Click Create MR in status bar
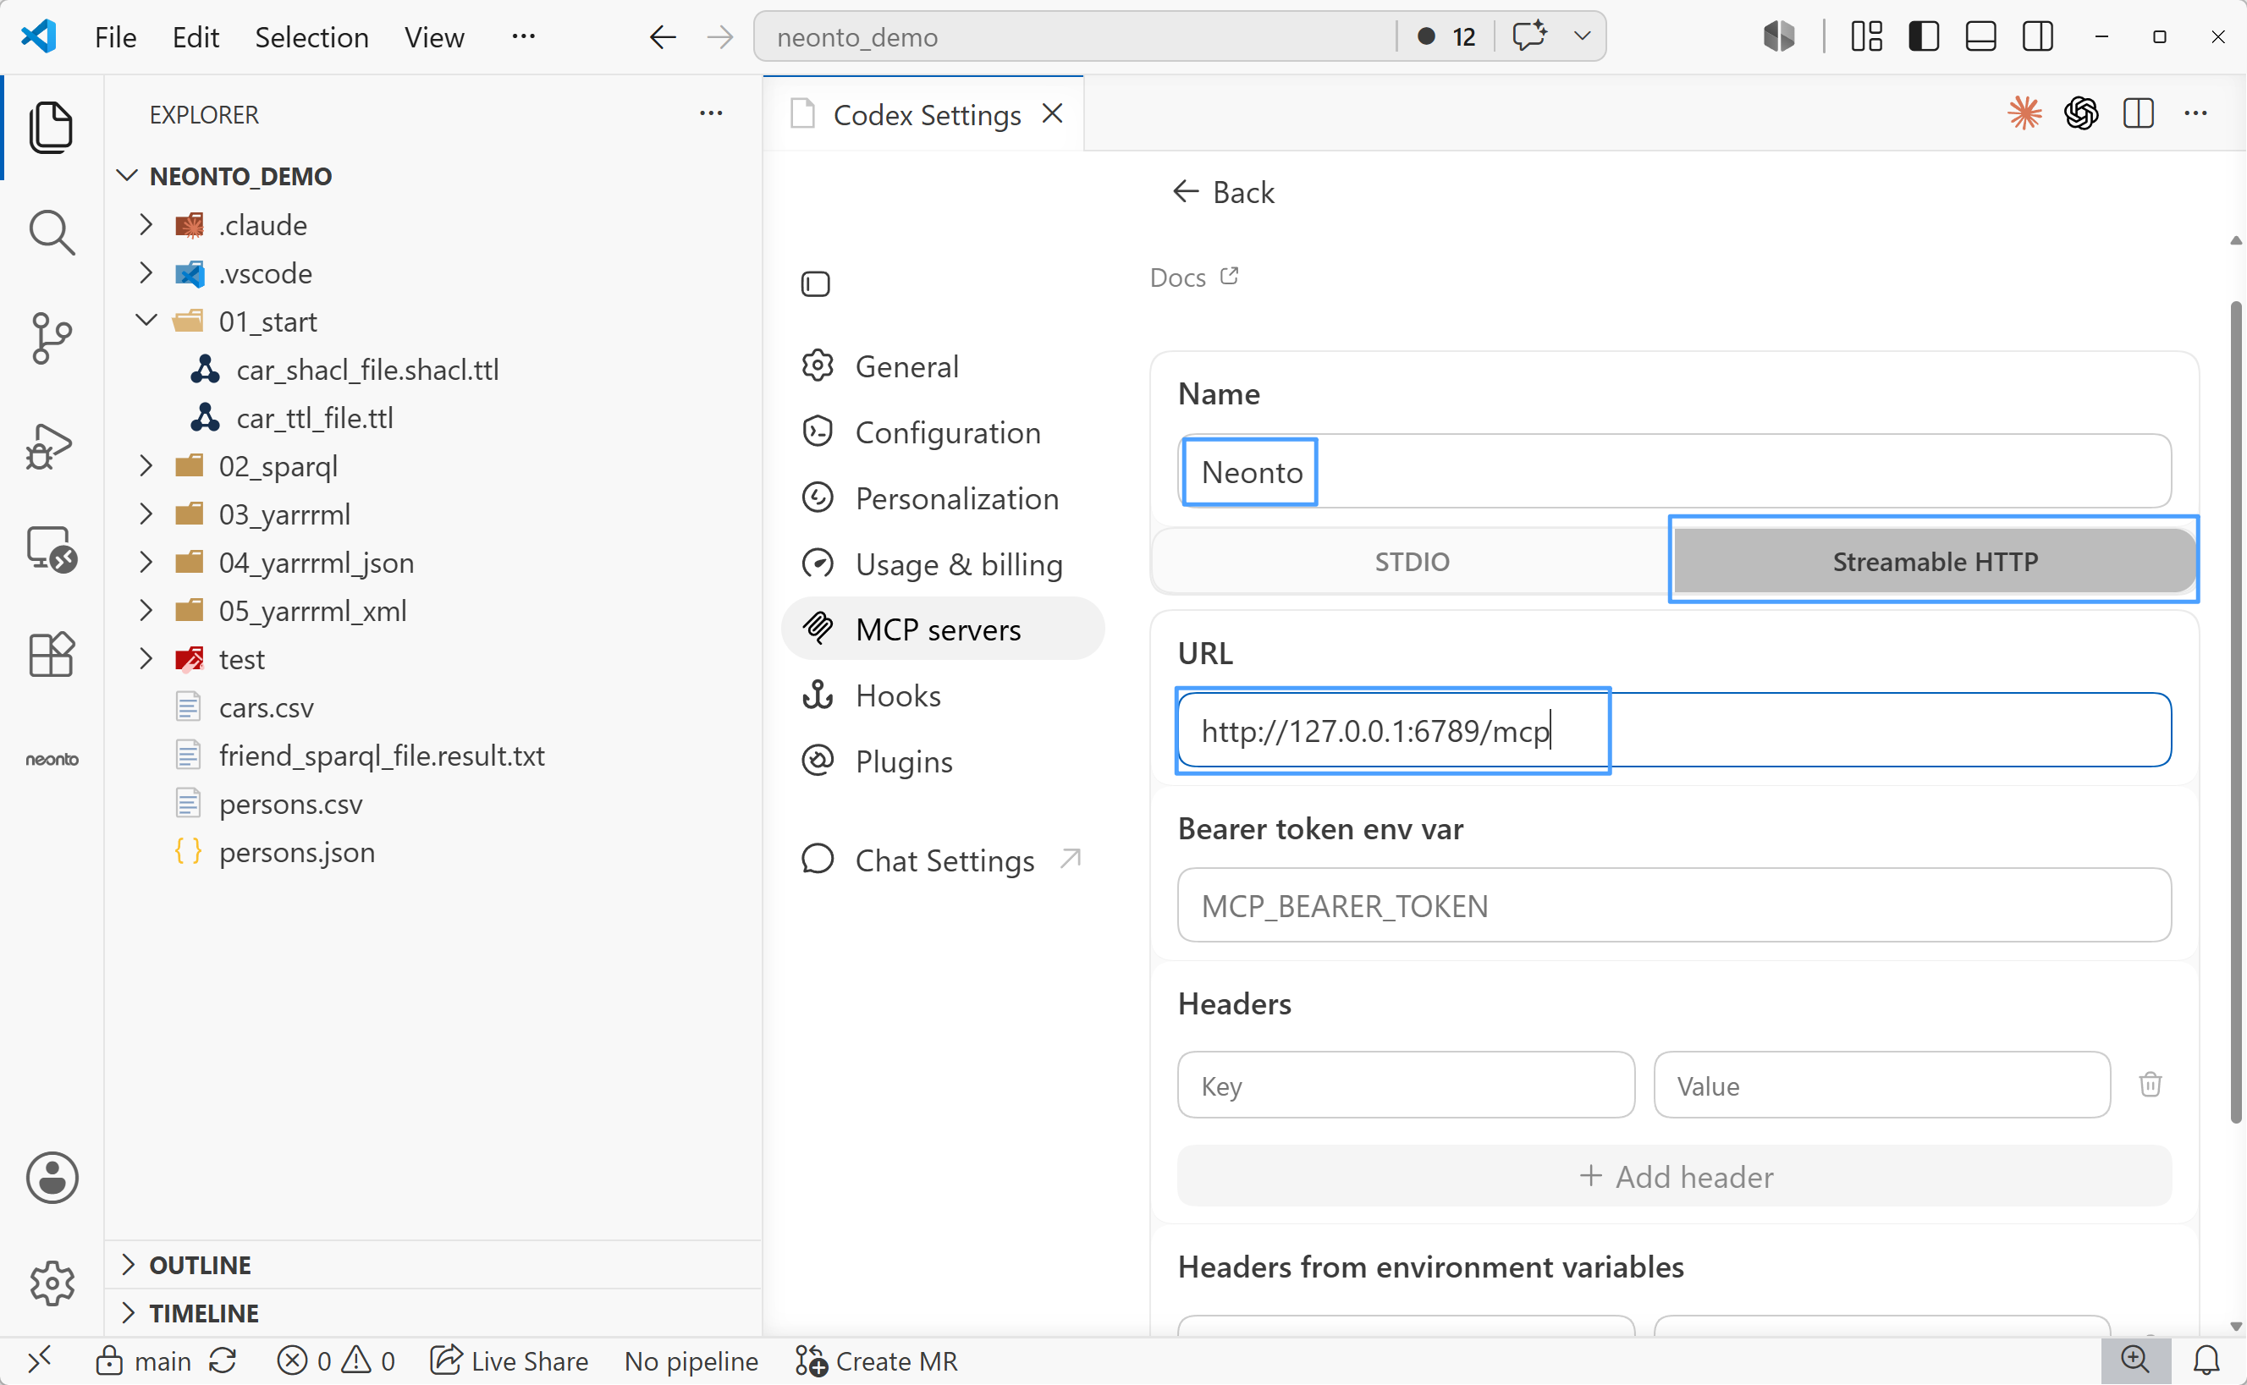 click(x=877, y=1361)
